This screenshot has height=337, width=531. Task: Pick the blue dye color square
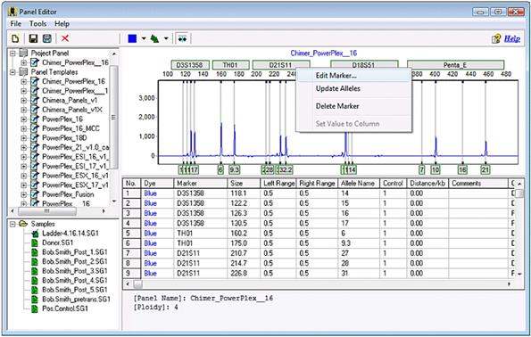pyautogui.click(x=132, y=38)
